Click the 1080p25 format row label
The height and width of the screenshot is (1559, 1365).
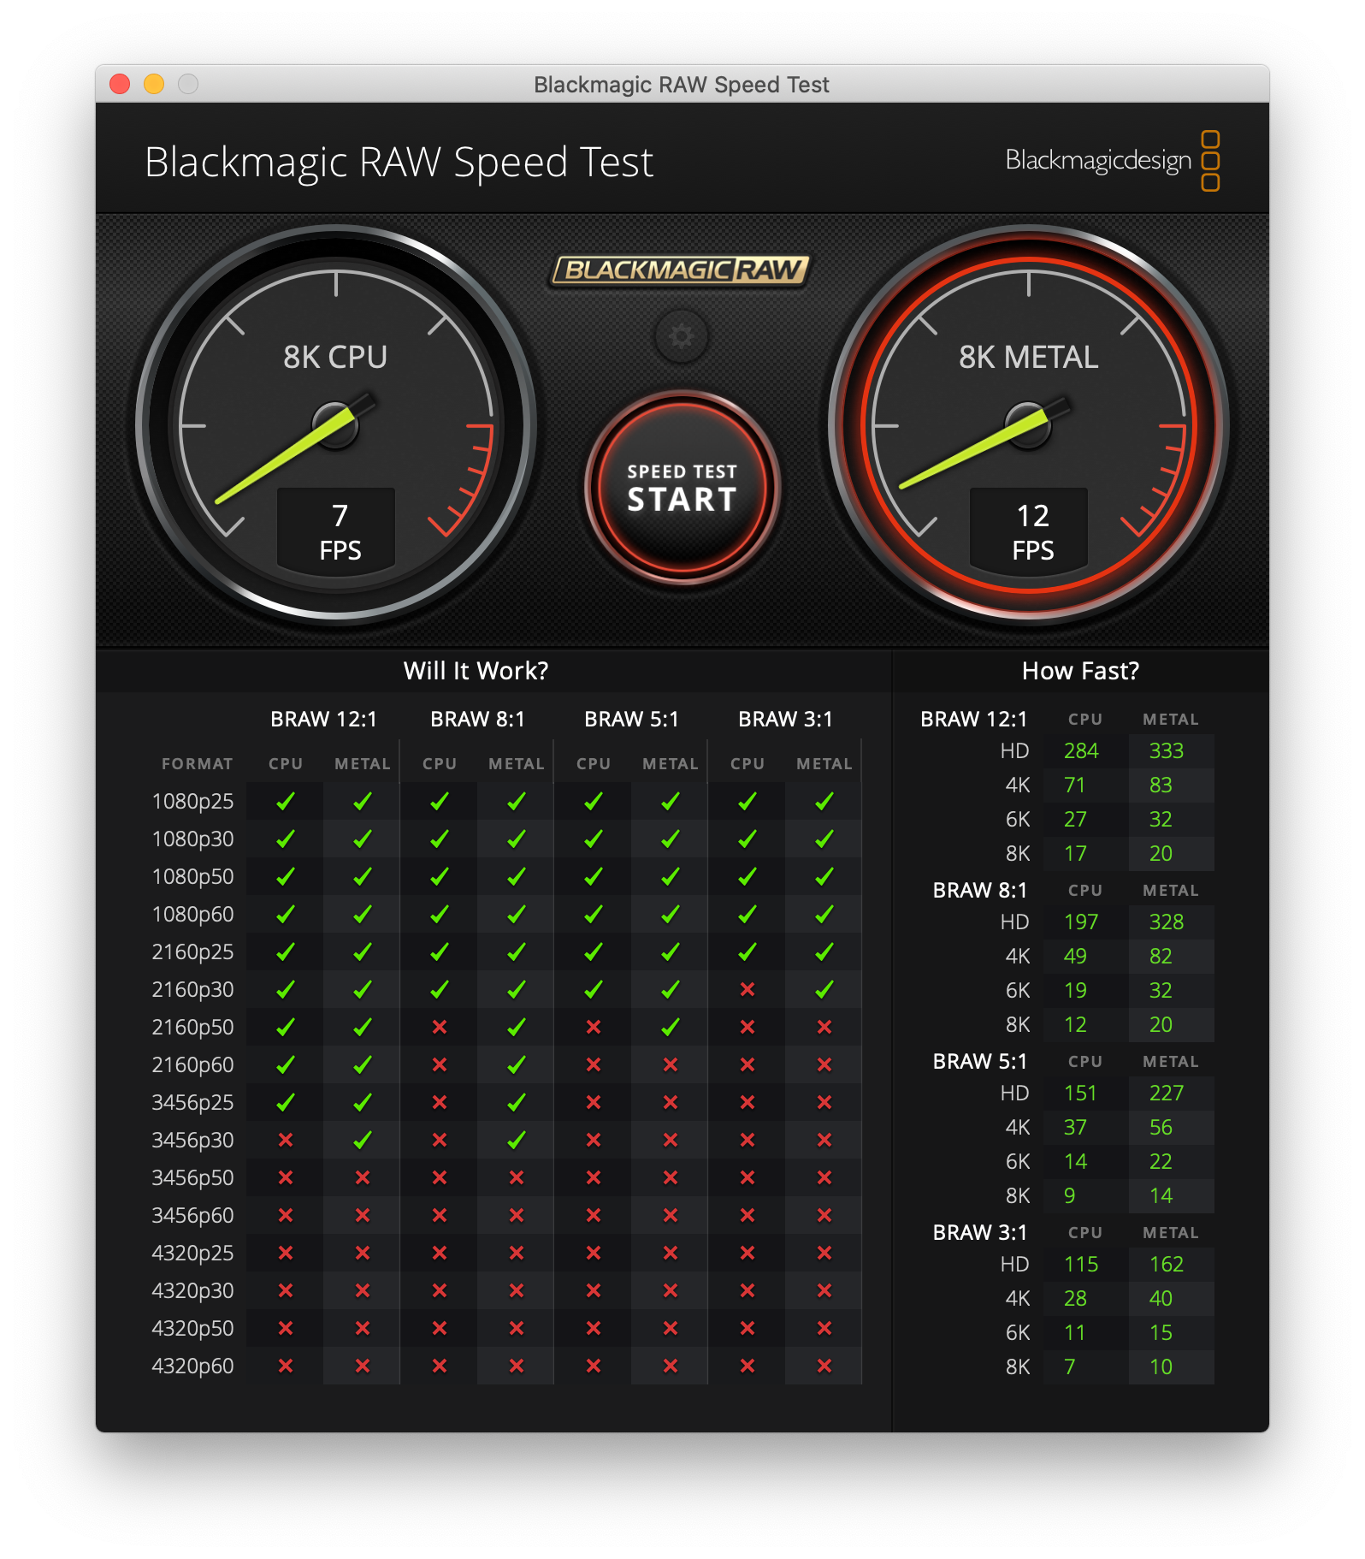point(192,802)
